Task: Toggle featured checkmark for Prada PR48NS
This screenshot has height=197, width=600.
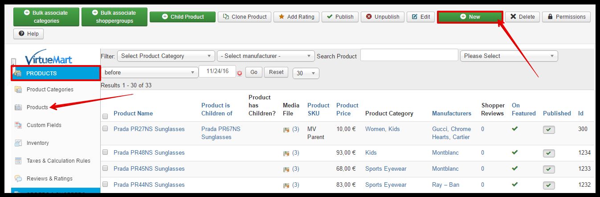Action: 515,152
